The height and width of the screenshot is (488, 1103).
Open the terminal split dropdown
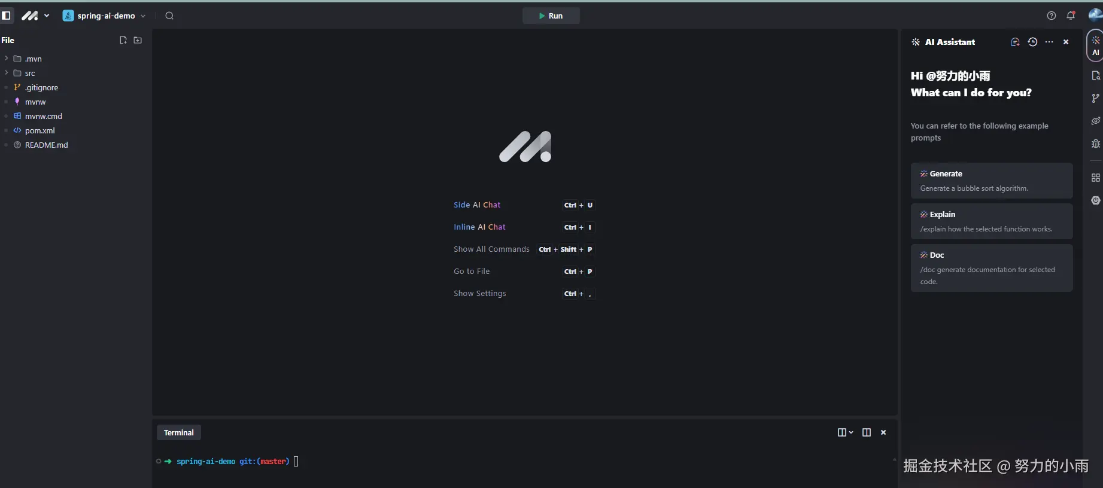[845, 432]
